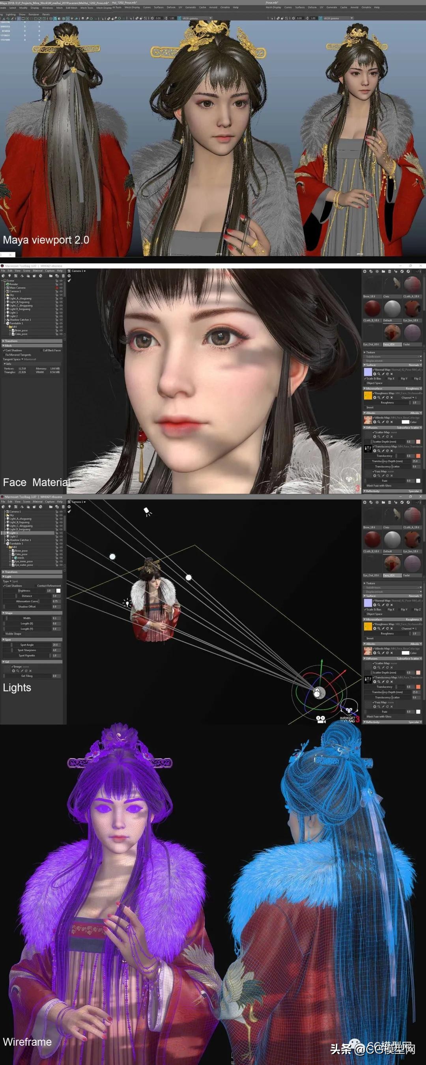Click the folder icon in Lights window scene toolbar
426x1065 pixels.
[51, 507]
